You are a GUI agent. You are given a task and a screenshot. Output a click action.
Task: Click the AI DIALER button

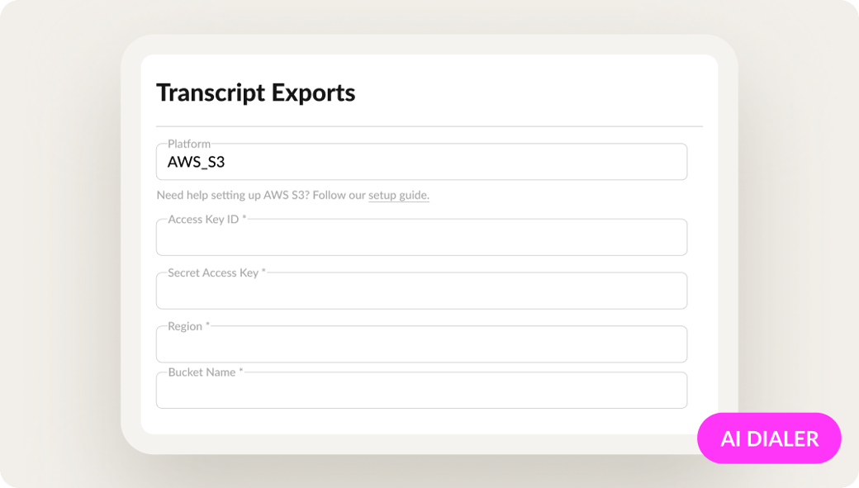769,438
